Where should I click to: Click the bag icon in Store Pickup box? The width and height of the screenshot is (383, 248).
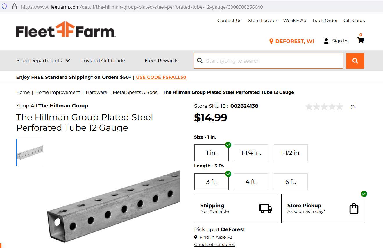pyautogui.click(x=354, y=208)
